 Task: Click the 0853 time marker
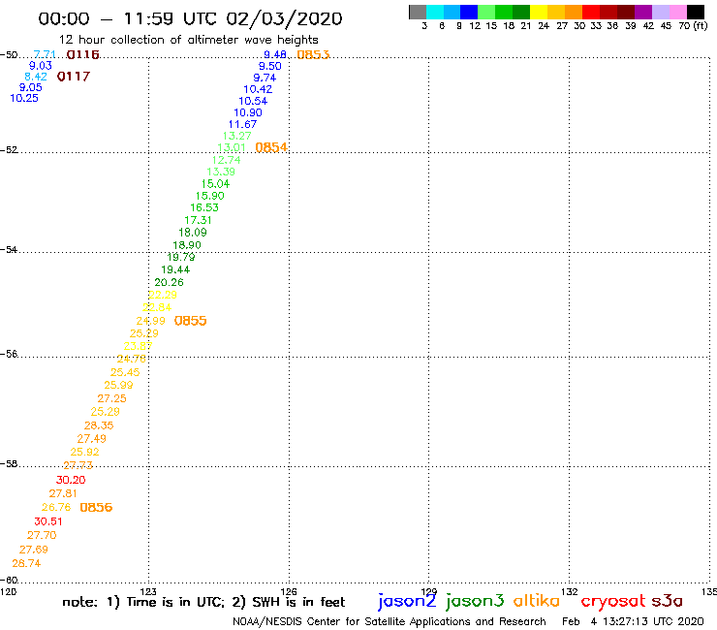(313, 55)
